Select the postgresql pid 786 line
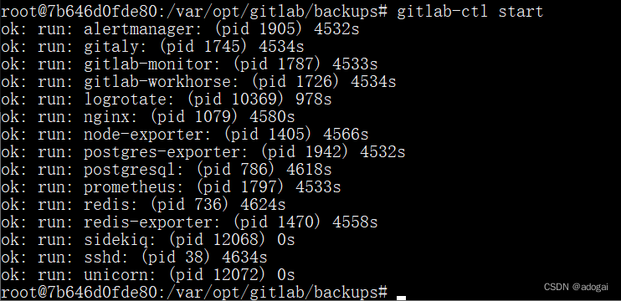Screen dimensions: 621x301 tap(166, 170)
